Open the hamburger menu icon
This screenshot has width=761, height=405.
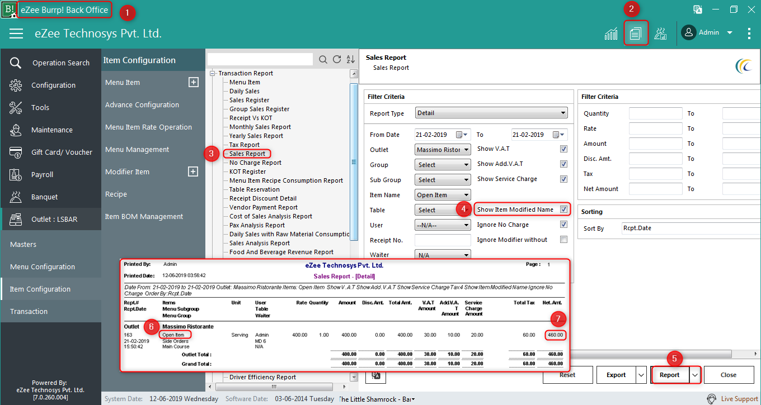pos(16,34)
